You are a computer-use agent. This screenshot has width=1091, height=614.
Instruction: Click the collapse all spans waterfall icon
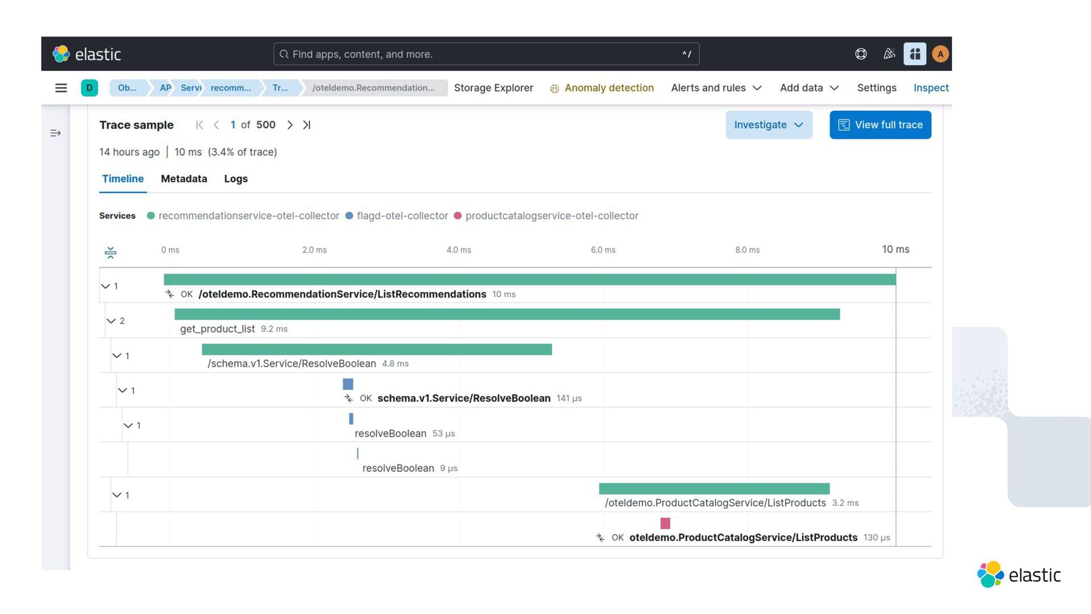point(110,252)
